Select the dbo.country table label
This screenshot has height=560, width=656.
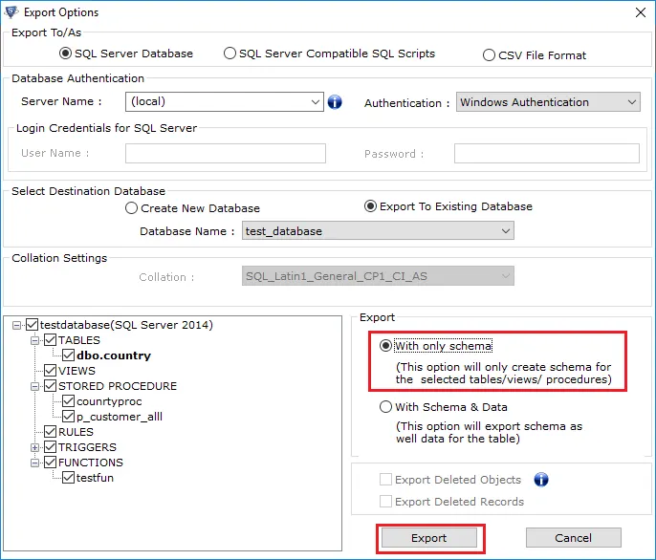coord(114,355)
